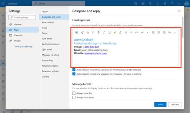190x113 pixels.
Task: Select Groups settings
Action: 54,77
